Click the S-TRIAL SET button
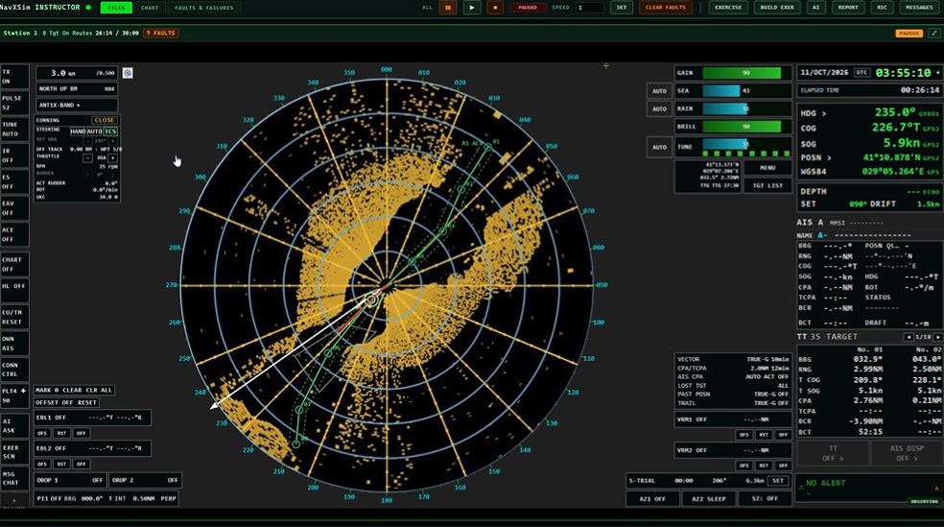The height and width of the screenshot is (527, 944). pos(778,481)
